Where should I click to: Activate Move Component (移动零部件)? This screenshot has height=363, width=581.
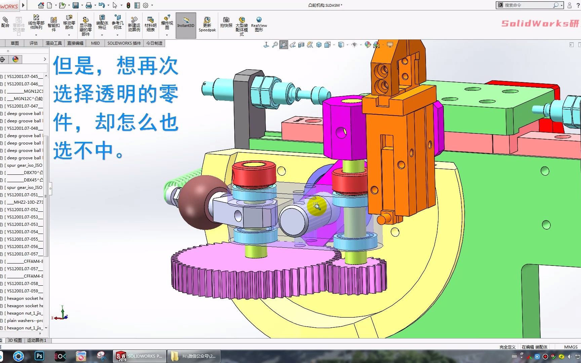[x=69, y=22]
